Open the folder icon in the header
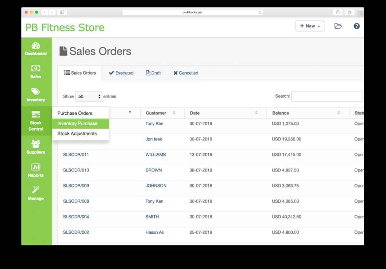Screen dimensions: 386x269 [x=338, y=26]
